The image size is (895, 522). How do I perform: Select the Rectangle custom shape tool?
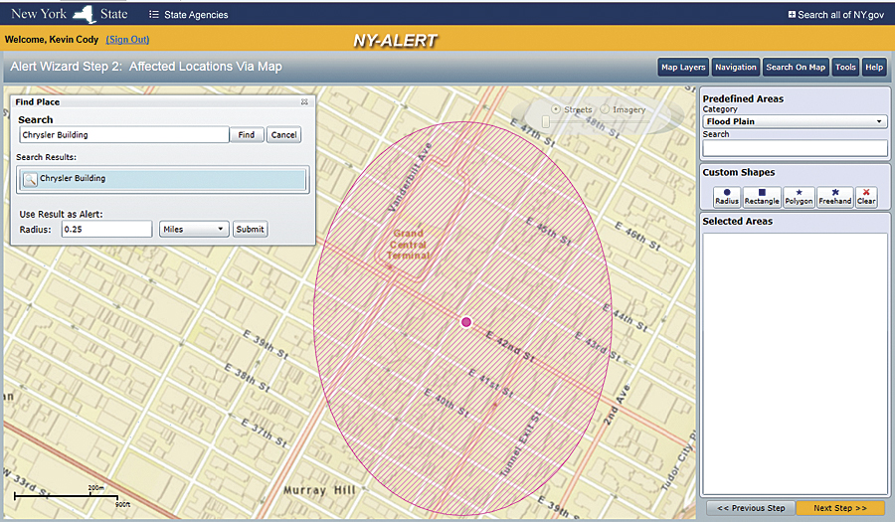coord(762,197)
